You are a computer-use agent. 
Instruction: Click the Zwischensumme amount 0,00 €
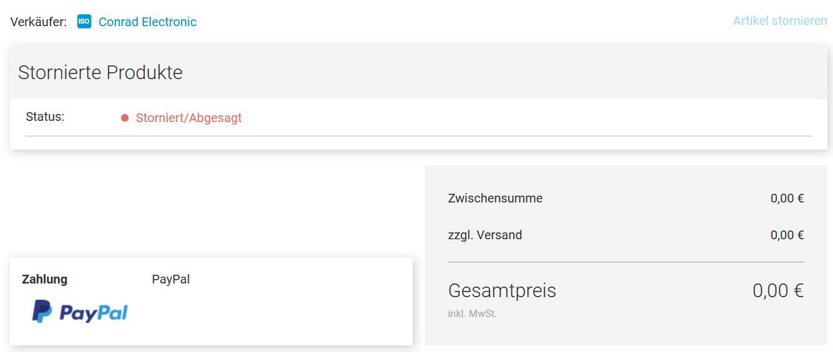tap(787, 198)
